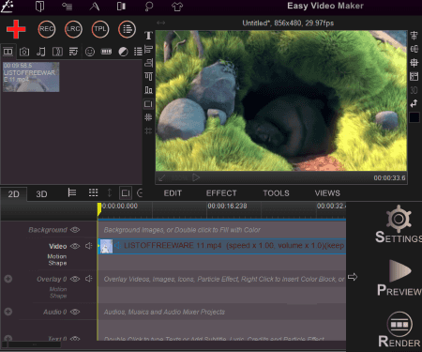Expand the Overlay 0 track with plus
422x352 pixels.
(x=8, y=279)
